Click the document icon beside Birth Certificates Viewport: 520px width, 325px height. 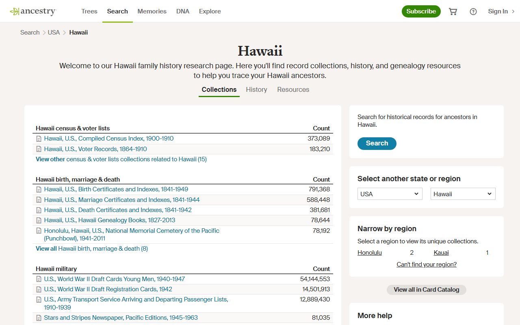coord(39,189)
